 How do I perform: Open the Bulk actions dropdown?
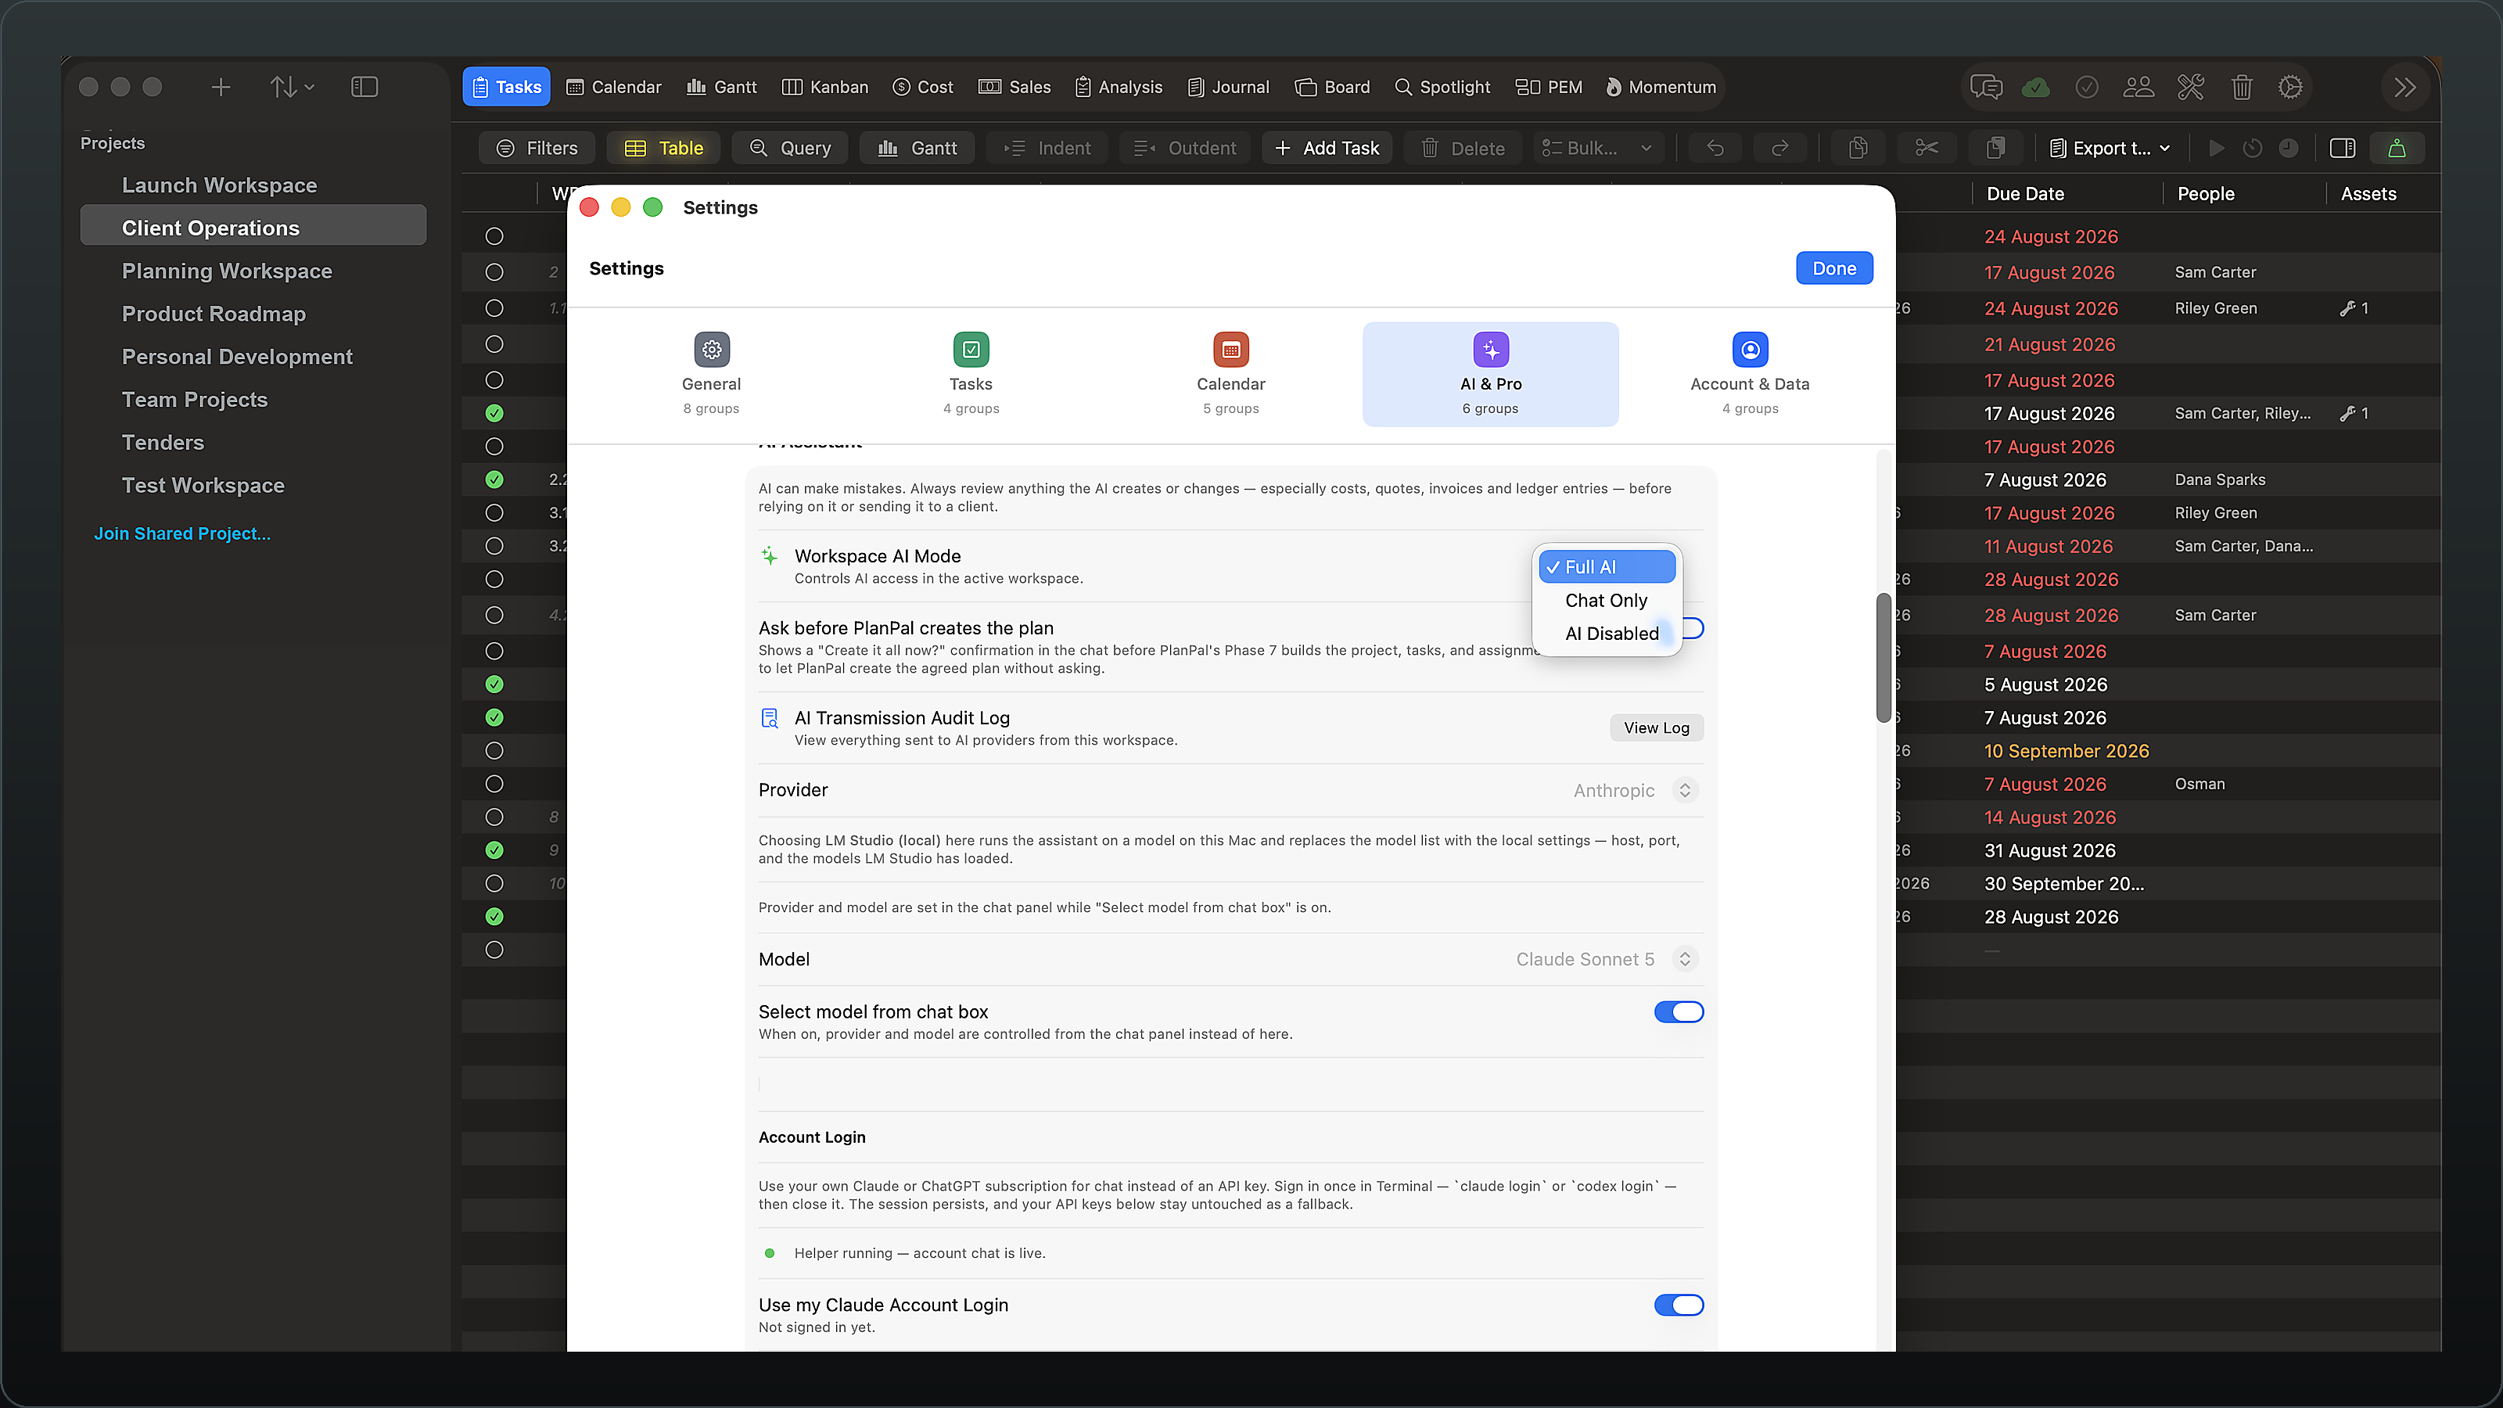tap(1596, 148)
